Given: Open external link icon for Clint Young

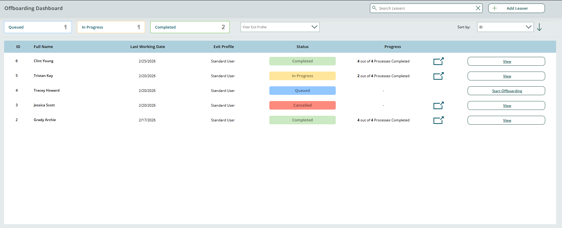Looking at the screenshot, I should pyautogui.click(x=438, y=61).
